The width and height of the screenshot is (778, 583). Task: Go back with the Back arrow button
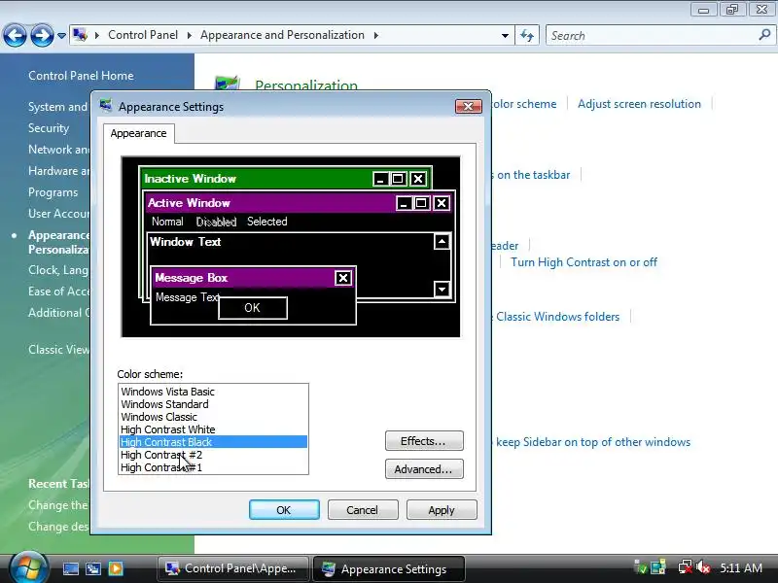(15, 36)
